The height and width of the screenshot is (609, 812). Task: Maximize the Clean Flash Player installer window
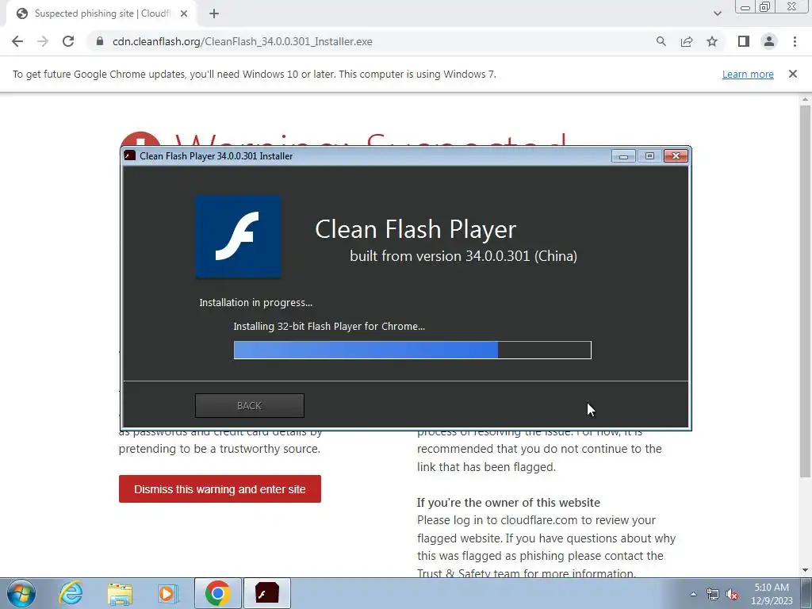[x=649, y=156]
